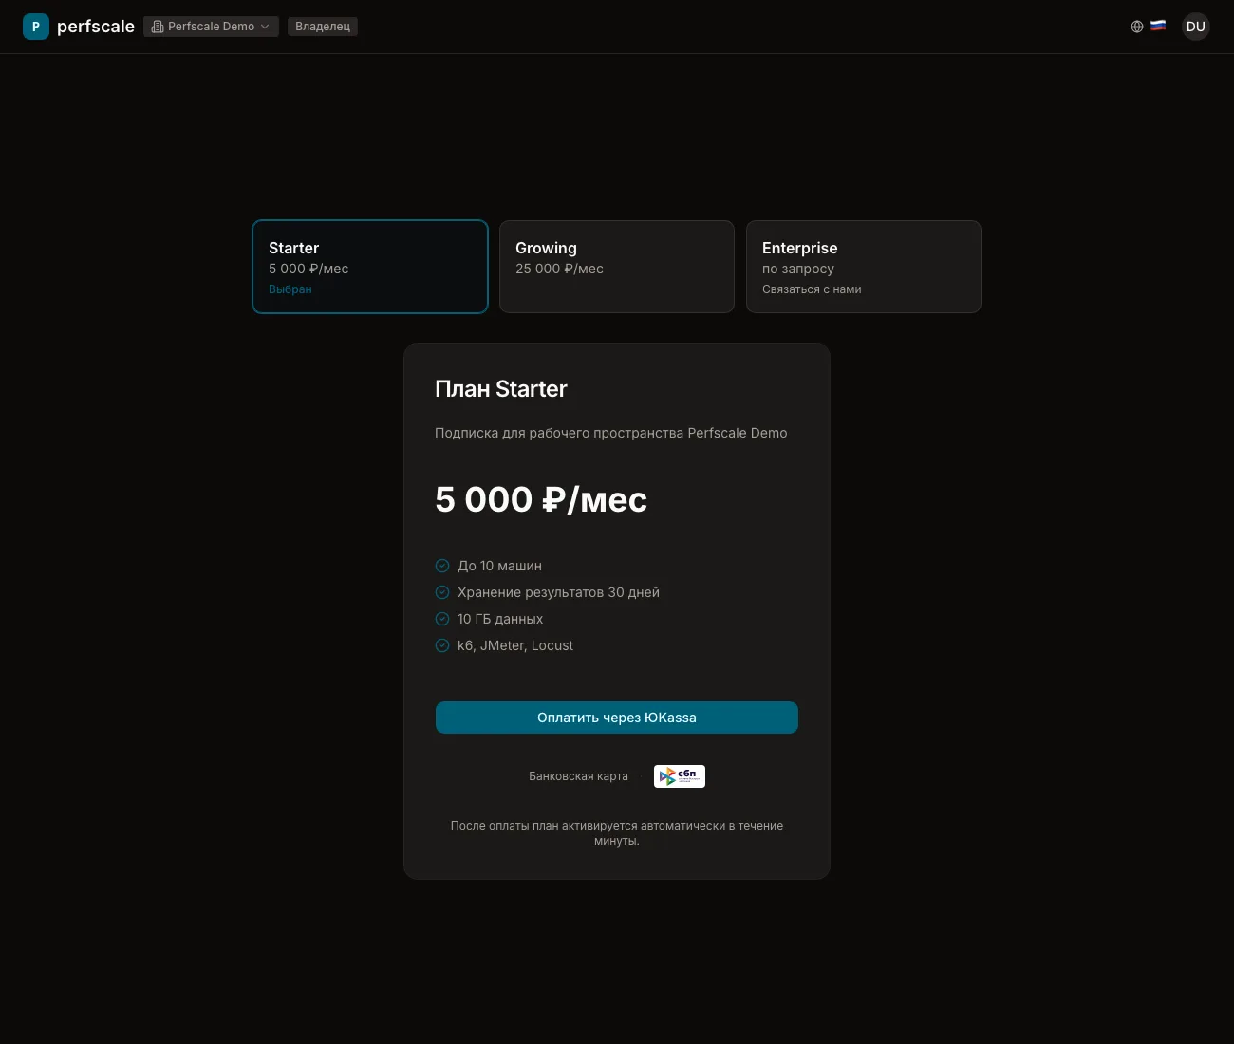
Task: Click the check icon beside До 10 машин
Action: [442, 566]
